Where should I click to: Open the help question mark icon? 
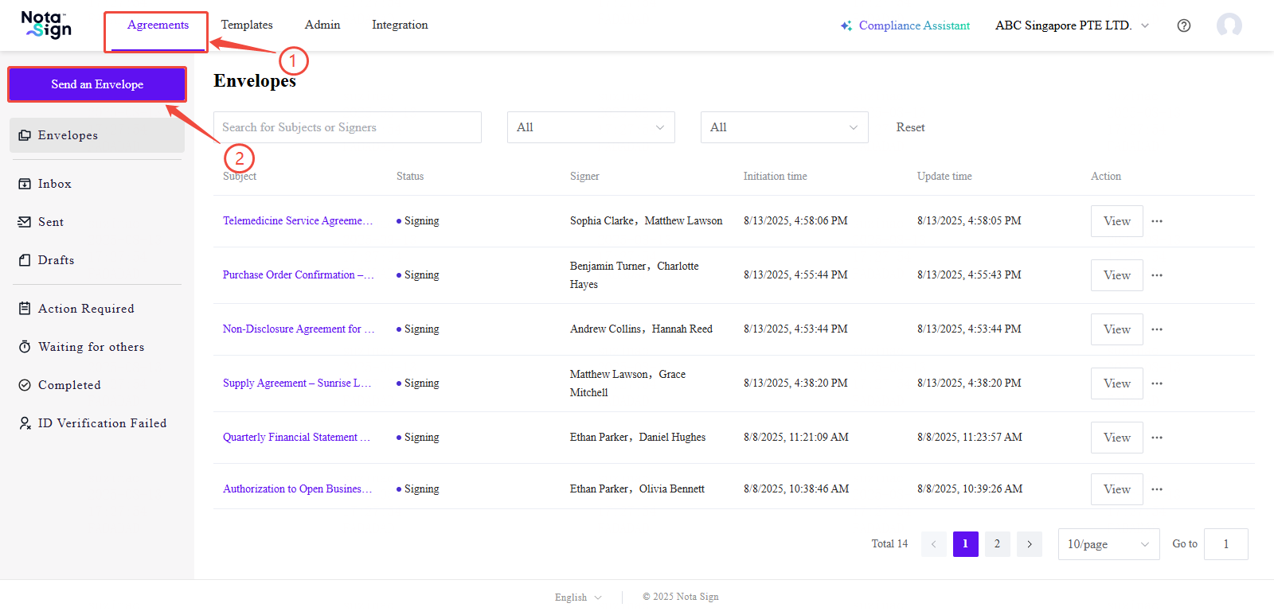(x=1184, y=25)
